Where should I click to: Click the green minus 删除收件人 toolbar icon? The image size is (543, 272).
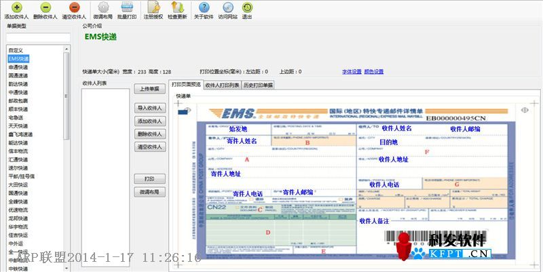(x=45, y=7)
